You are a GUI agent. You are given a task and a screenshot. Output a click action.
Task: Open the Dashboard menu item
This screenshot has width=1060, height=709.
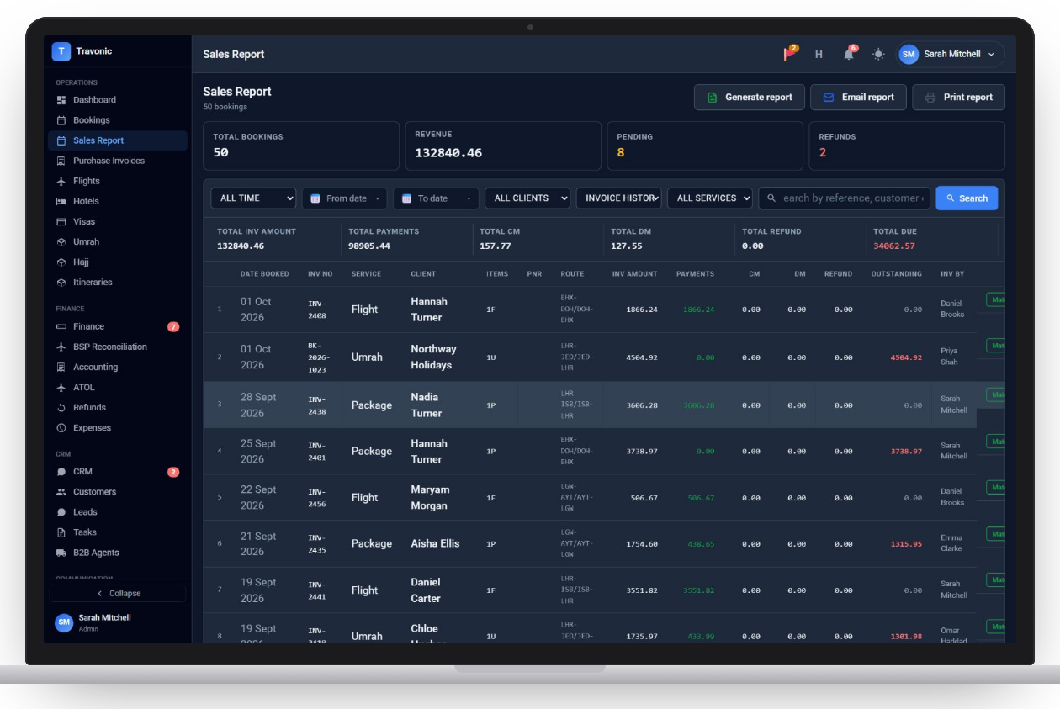pos(118,100)
